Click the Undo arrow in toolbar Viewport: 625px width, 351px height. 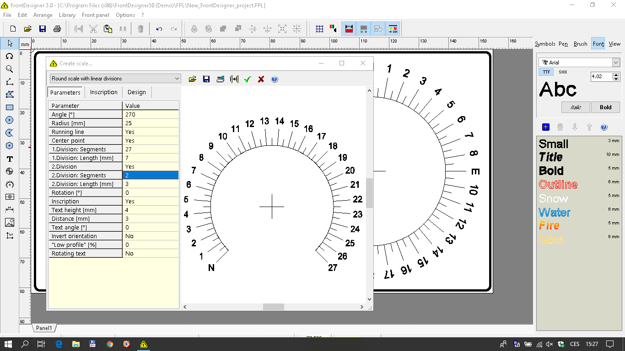coord(159,29)
